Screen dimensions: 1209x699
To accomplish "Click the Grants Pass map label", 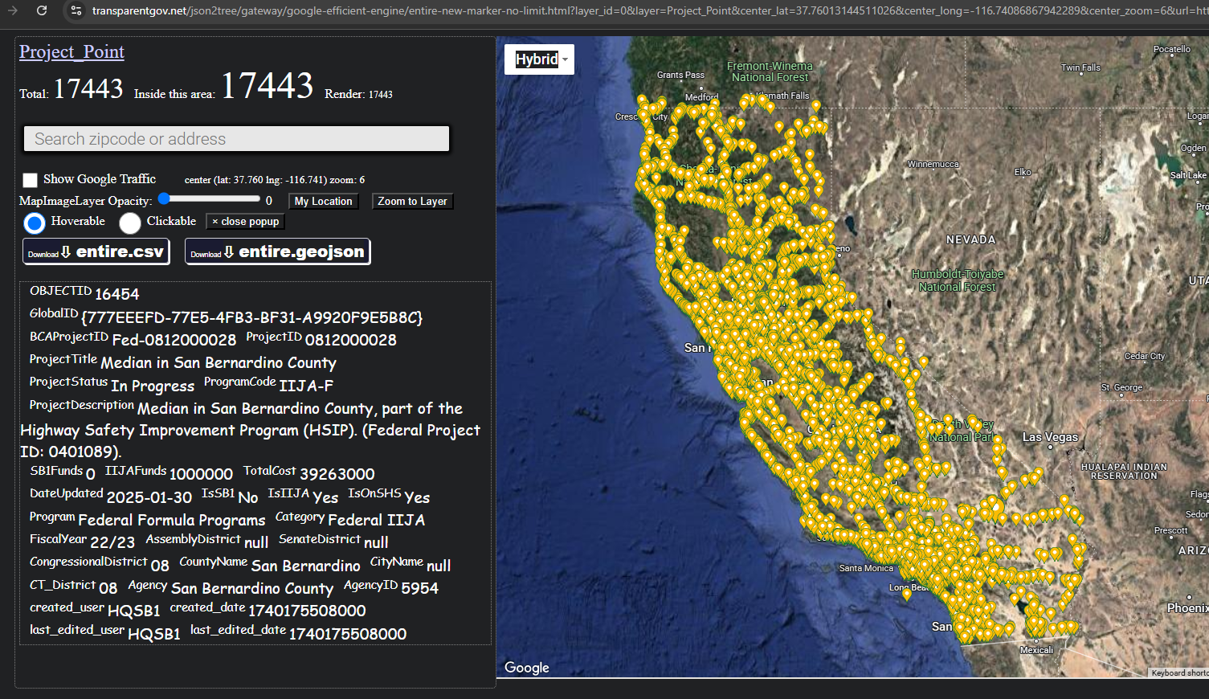I will click(x=680, y=75).
